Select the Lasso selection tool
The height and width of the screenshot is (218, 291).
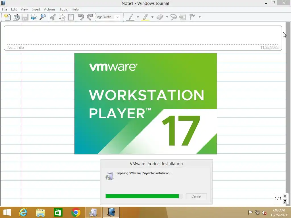pos(174,17)
